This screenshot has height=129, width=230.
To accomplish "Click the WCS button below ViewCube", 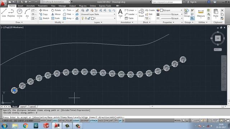I will click(x=218, y=49).
